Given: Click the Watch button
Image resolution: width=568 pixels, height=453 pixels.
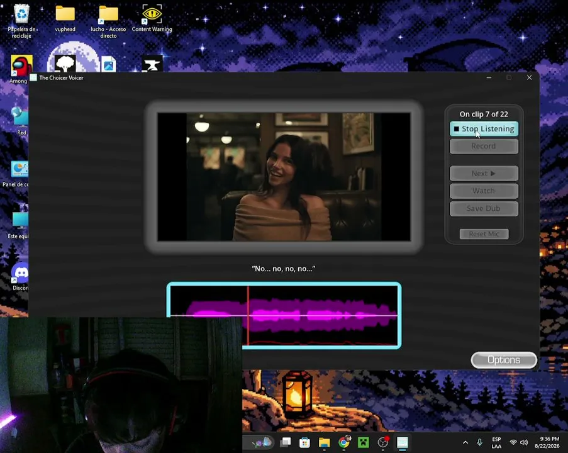Looking at the screenshot, I should click(x=484, y=191).
